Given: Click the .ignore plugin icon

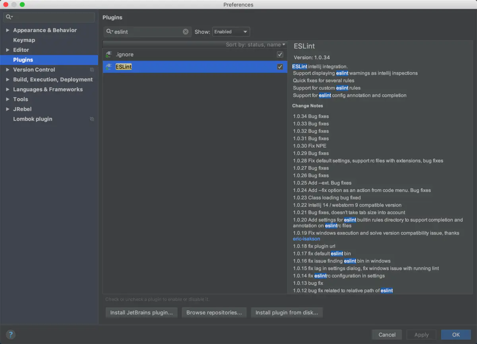Looking at the screenshot, I should point(109,54).
